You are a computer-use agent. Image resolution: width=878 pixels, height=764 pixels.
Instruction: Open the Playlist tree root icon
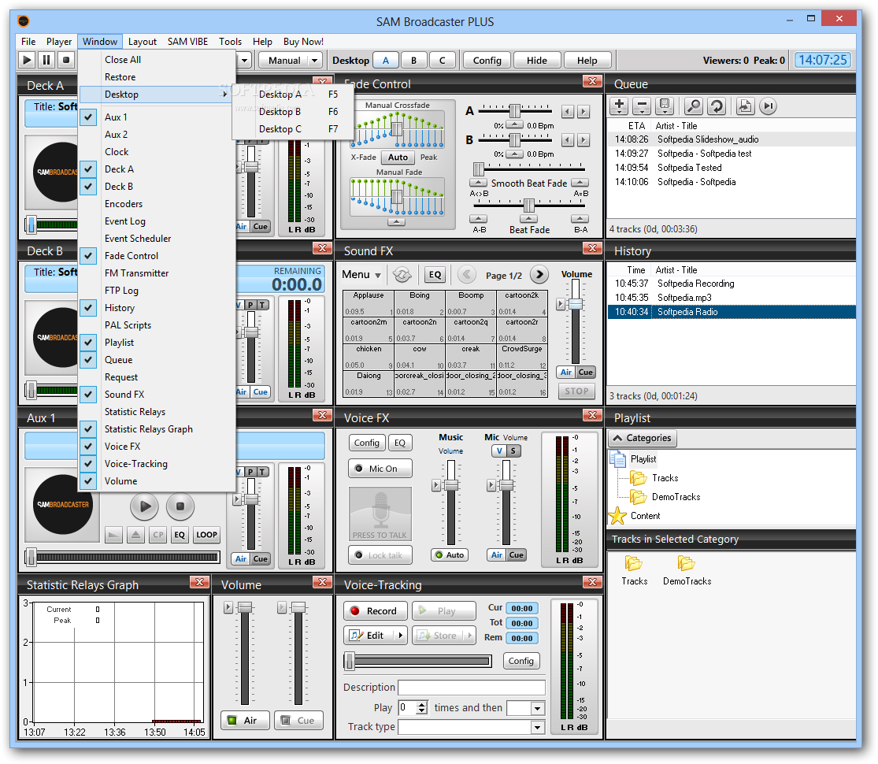point(617,458)
